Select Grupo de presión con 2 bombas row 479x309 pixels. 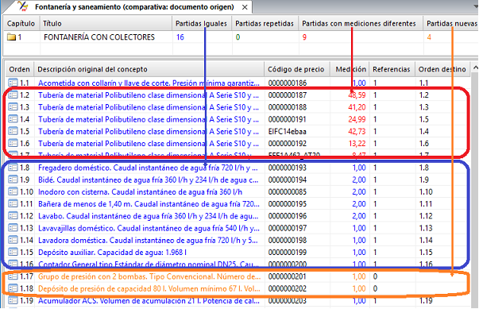coord(149,276)
